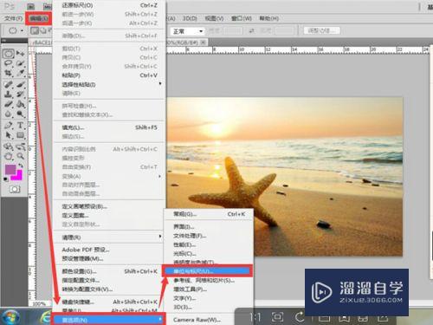
Task: Select the Pen tool
Action: (x=9, y=126)
